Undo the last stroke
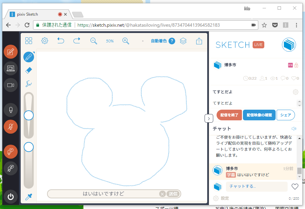The height and width of the screenshot is (209, 305). (x=61, y=41)
